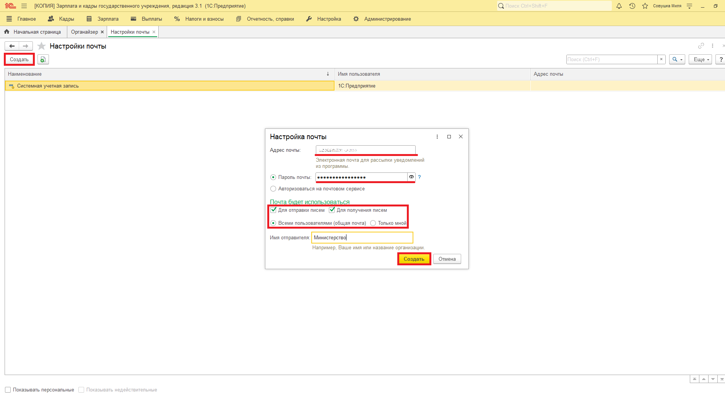Move up one row arrow button
Image resolution: width=725 pixels, height=393 pixels.
tap(704, 379)
